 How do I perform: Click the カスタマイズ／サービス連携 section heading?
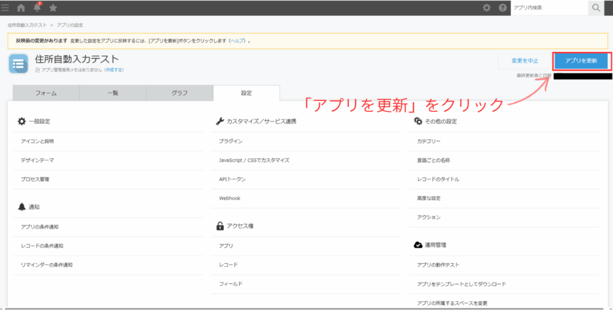click(261, 121)
